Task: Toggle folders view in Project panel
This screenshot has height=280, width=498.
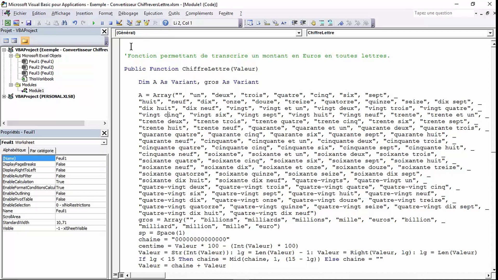Action: (25, 41)
